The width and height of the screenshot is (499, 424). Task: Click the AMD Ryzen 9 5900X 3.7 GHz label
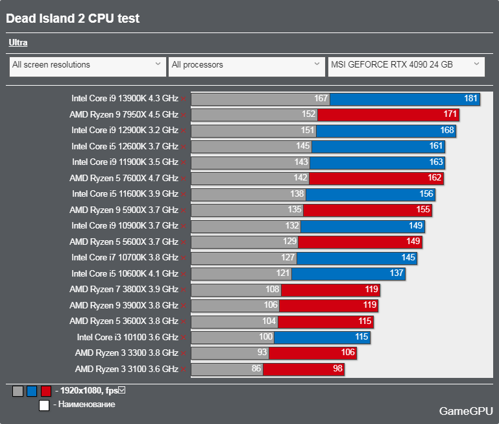[x=124, y=210]
